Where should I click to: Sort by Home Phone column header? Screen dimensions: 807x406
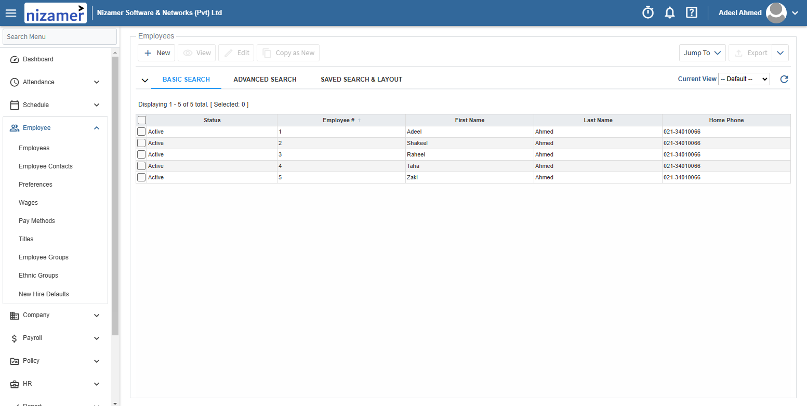click(726, 120)
